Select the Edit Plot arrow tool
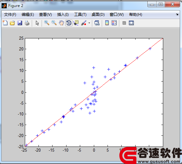This screenshot has height=164, width=182. point(37,23)
